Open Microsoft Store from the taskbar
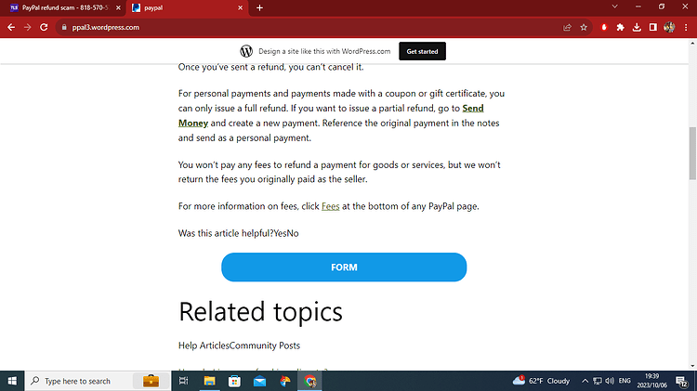This screenshot has height=391, width=697. (234, 381)
